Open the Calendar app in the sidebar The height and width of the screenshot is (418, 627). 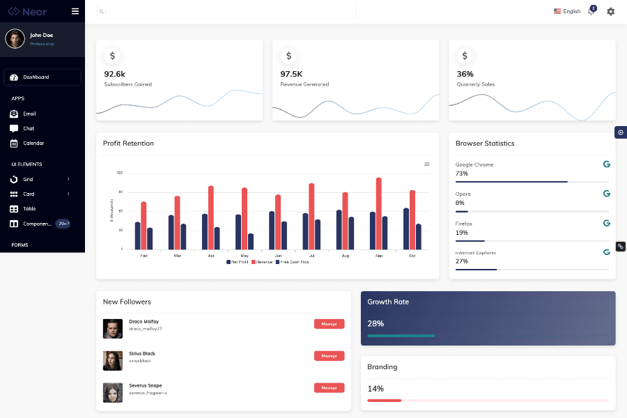[33, 144]
